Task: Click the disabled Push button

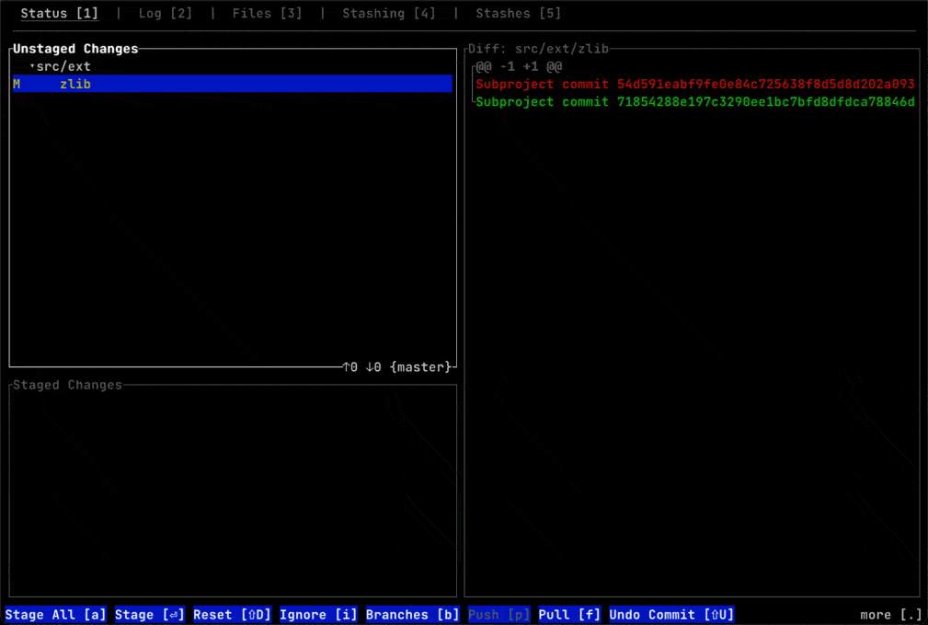Action: pos(498,614)
